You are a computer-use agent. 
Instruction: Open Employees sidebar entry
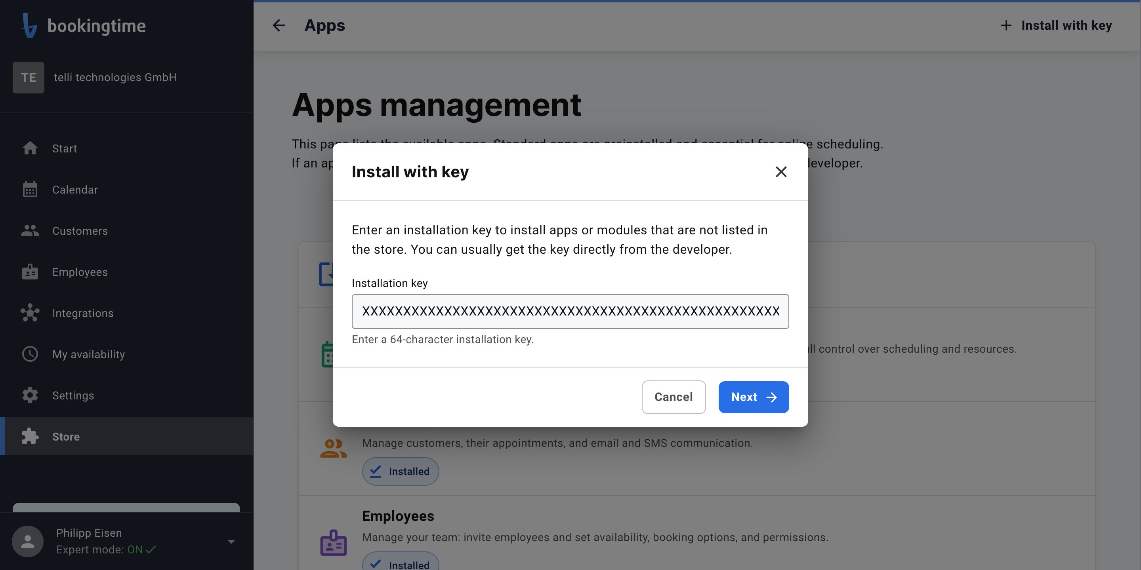click(126, 272)
